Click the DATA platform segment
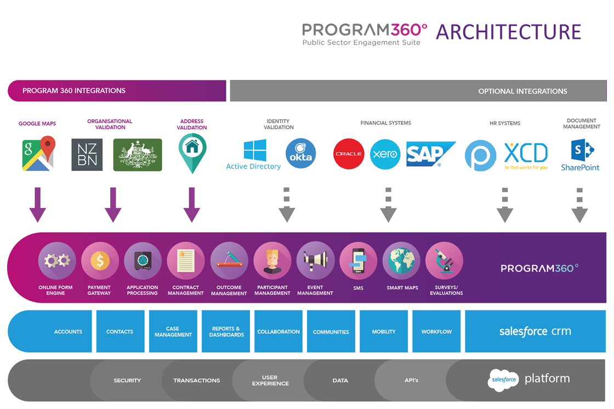 click(340, 381)
